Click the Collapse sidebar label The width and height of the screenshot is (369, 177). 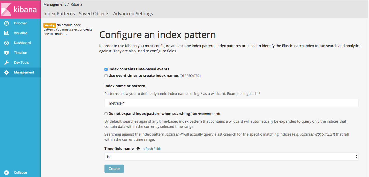20,172
